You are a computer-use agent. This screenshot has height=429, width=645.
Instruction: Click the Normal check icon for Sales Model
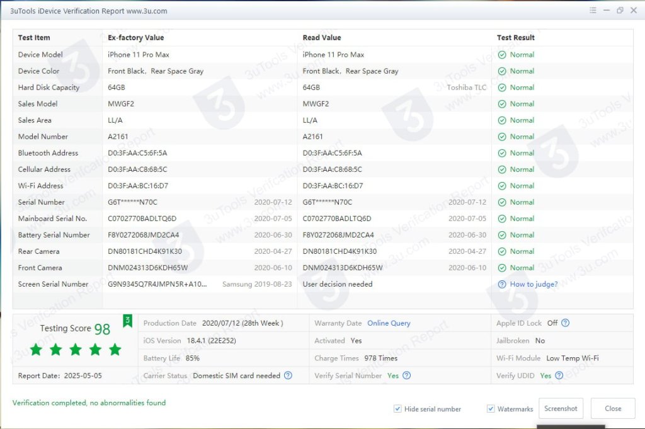[x=502, y=104]
